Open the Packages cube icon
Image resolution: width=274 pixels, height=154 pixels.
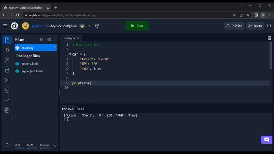tap(7, 60)
